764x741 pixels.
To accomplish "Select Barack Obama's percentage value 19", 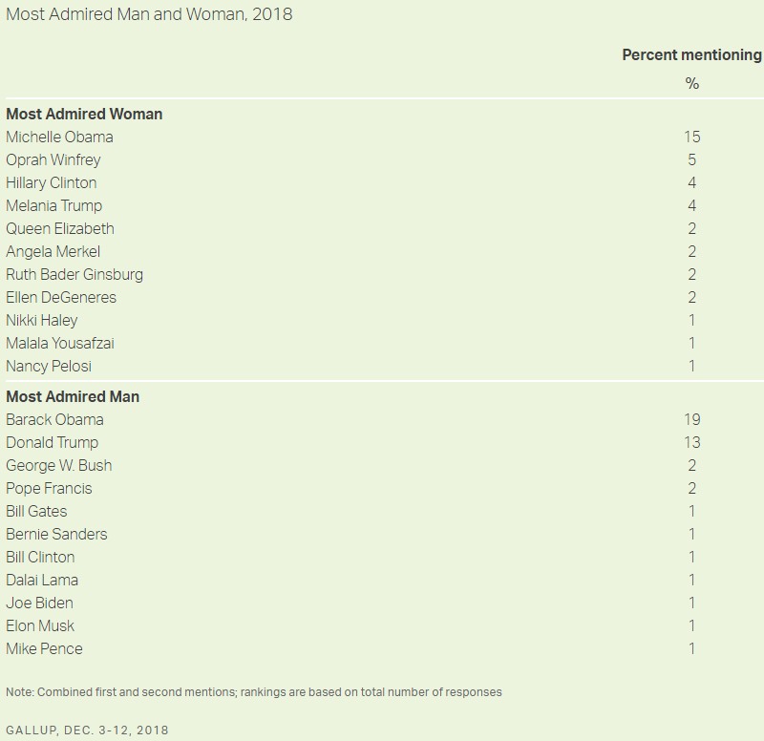I will (691, 419).
